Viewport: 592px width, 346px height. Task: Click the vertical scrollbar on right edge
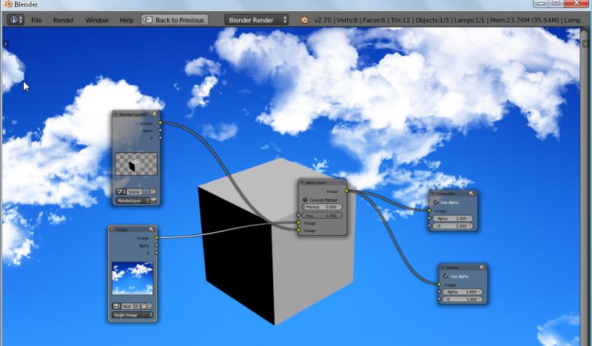click(x=585, y=189)
